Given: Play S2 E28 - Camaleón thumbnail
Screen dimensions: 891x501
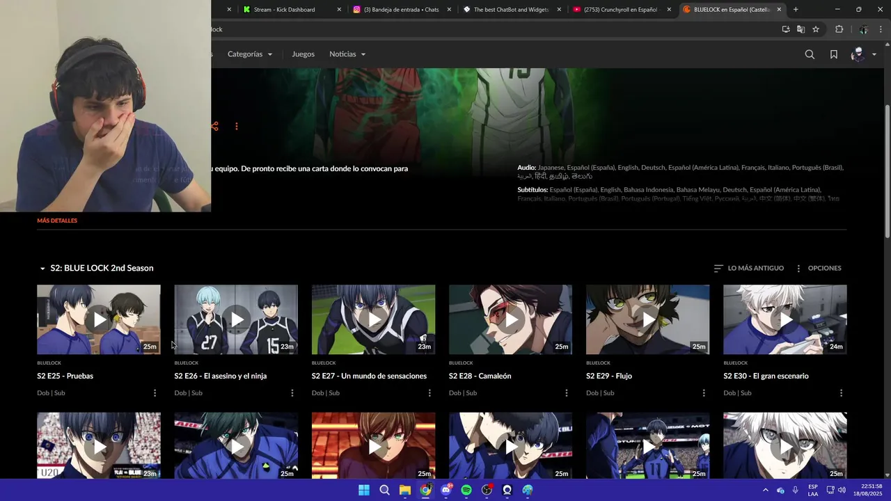Looking at the screenshot, I should click(x=510, y=319).
